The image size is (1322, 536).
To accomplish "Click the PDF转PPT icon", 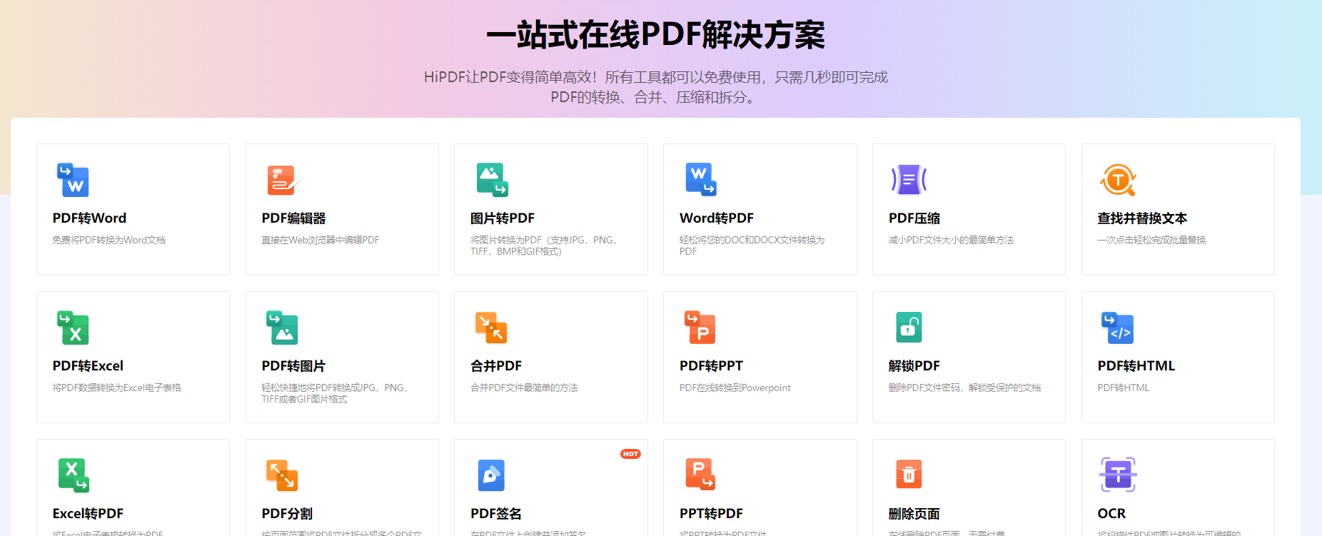I will 700,328.
